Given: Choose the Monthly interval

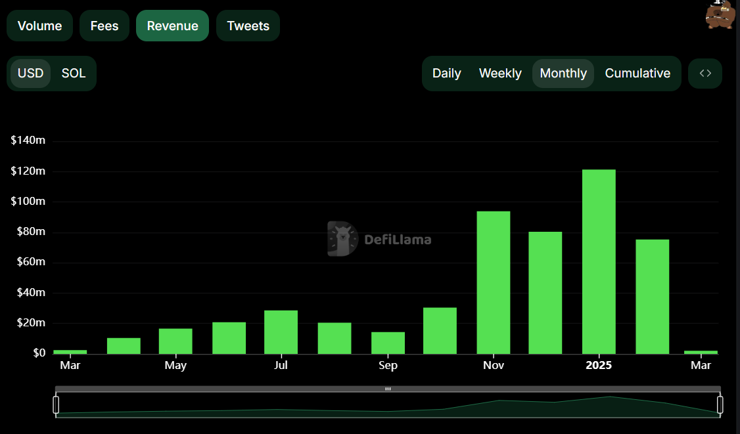Looking at the screenshot, I should pos(563,74).
